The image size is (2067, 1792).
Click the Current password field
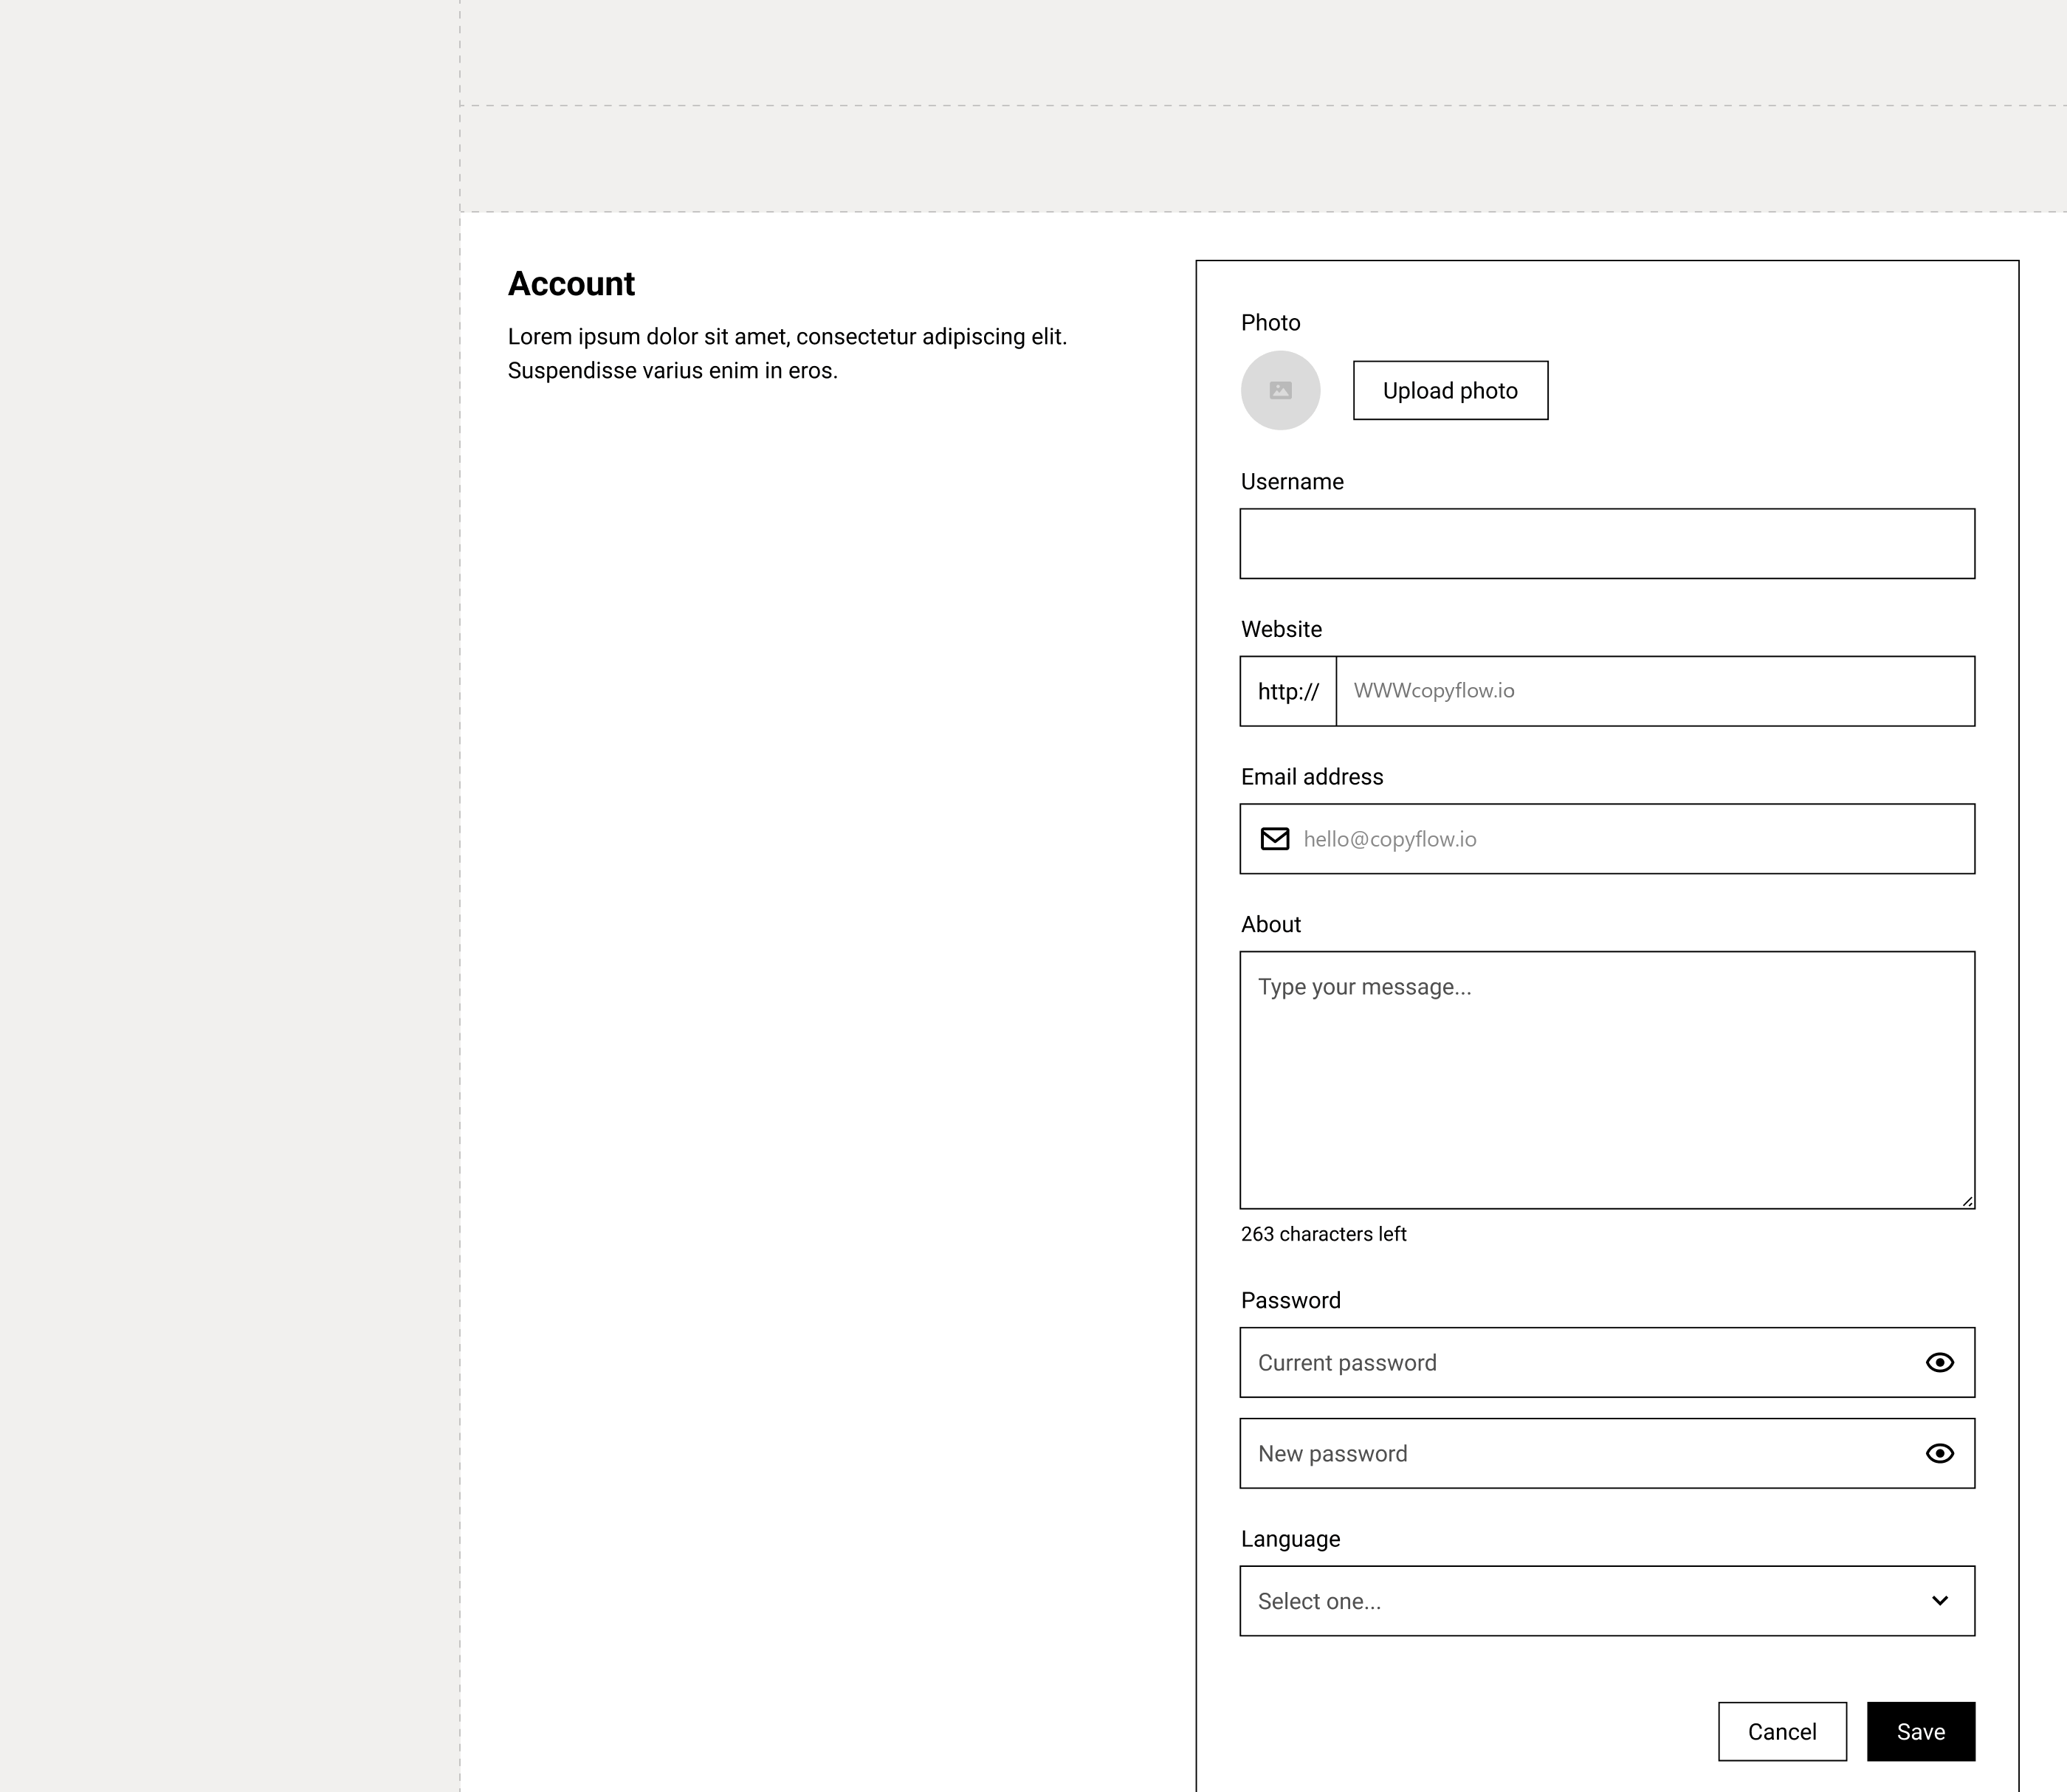point(1607,1362)
